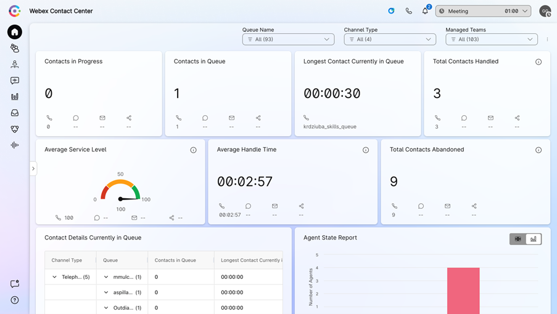The height and width of the screenshot is (314, 557).
Task: Click Contact Details Currently in Queue title
Action: coord(93,238)
